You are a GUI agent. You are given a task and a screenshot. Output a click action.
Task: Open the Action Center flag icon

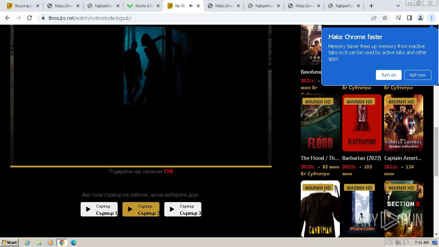click(x=406, y=243)
